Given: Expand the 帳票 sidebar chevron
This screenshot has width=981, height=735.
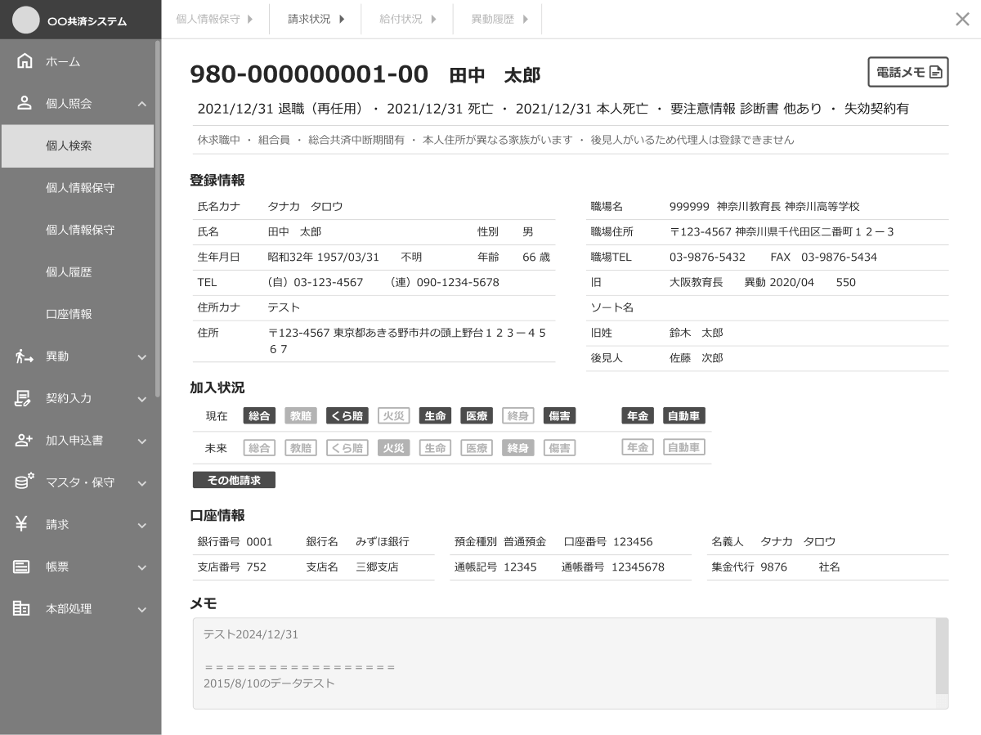Looking at the screenshot, I should point(141,567).
